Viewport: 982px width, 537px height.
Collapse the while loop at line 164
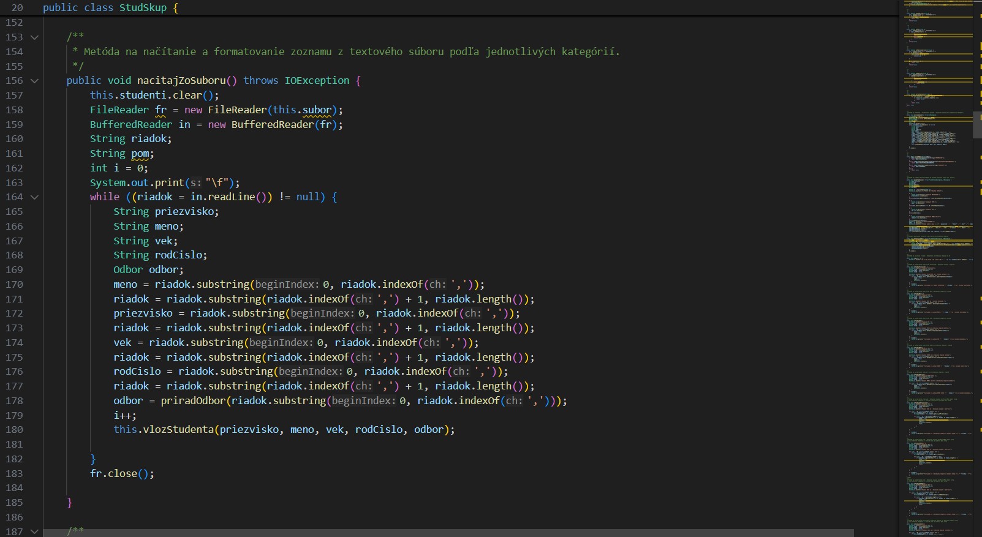[34, 197]
